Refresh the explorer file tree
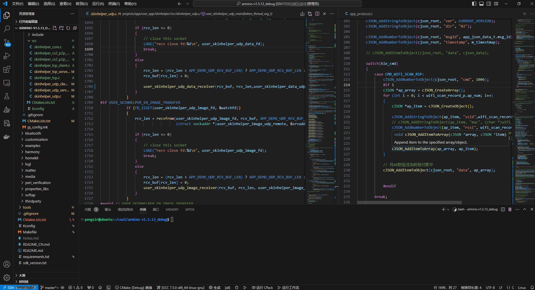535x290 pixels. point(68,28)
